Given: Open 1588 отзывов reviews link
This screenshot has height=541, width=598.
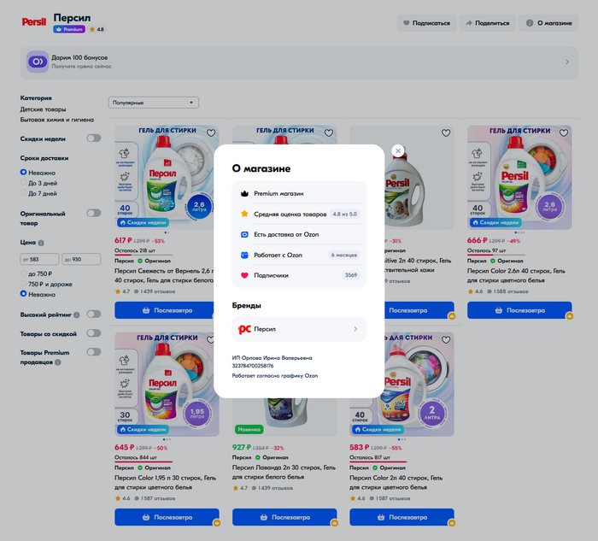Looking at the screenshot, I should [507, 291].
